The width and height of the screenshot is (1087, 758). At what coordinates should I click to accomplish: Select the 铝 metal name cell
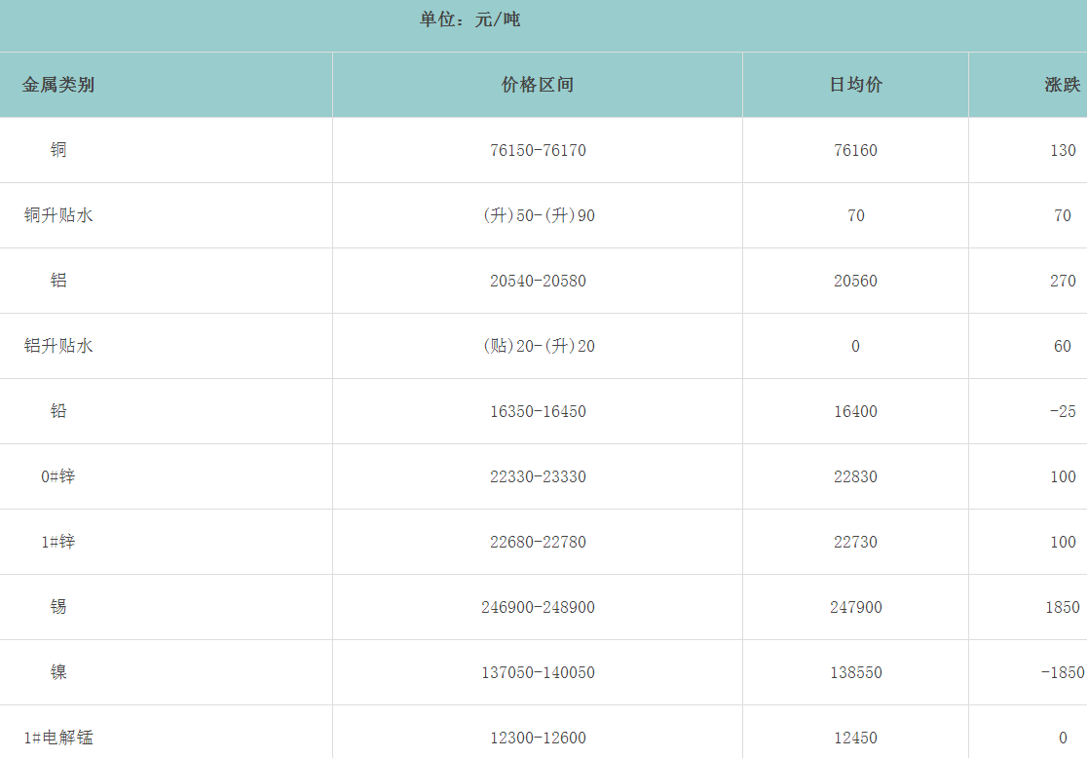pos(58,281)
